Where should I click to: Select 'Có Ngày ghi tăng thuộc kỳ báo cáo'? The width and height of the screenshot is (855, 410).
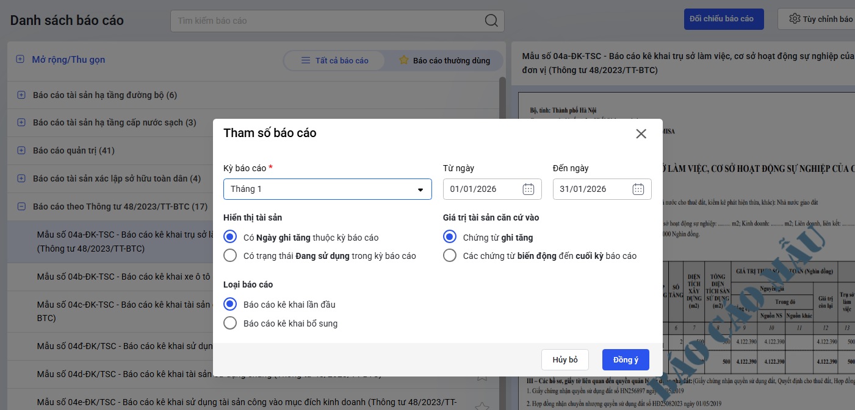tap(230, 237)
